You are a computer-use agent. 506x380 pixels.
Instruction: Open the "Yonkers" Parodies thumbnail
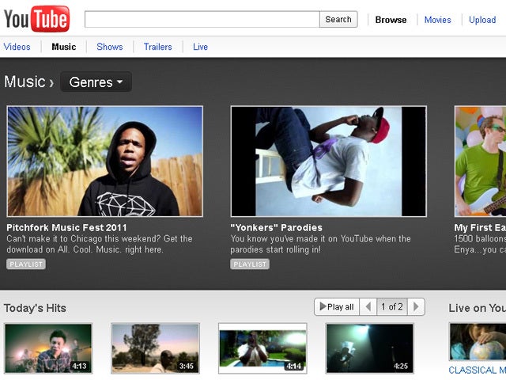pyautogui.click(x=329, y=161)
